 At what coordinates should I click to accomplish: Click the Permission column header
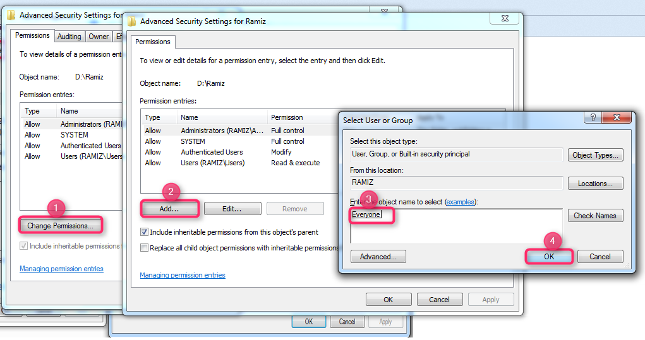[303, 117]
